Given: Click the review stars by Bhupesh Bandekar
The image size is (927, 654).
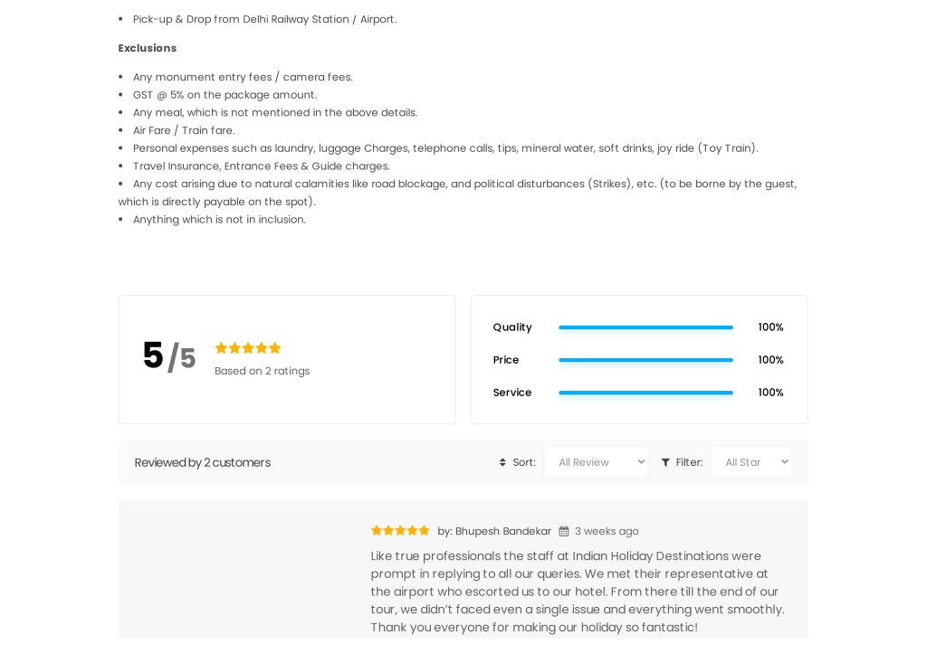Looking at the screenshot, I should [400, 530].
